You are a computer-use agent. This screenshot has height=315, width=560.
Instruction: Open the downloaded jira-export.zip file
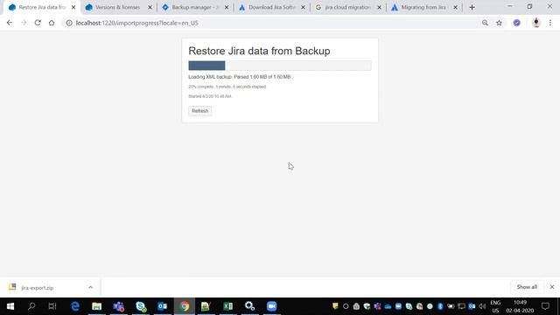tap(38, 288)
